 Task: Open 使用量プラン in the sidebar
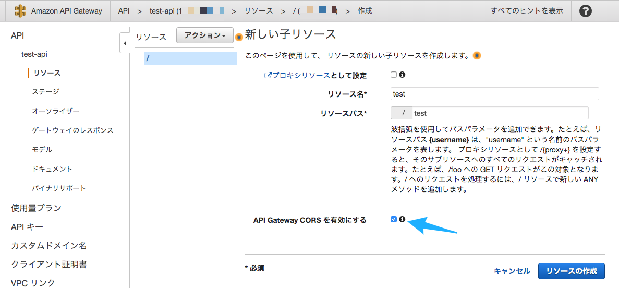(36, 208)
